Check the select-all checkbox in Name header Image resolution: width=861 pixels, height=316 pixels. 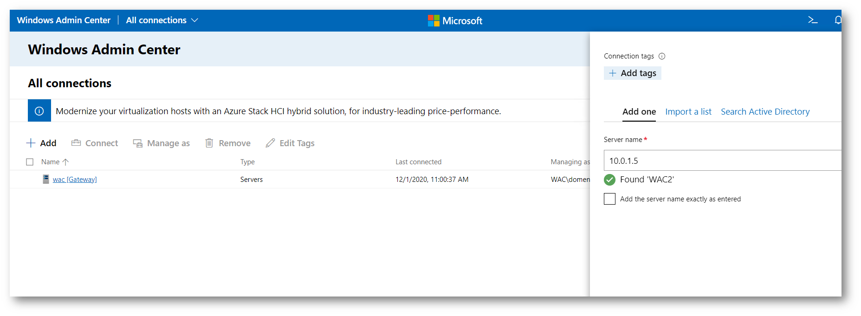pyautogui.click(x=30, y=162)
